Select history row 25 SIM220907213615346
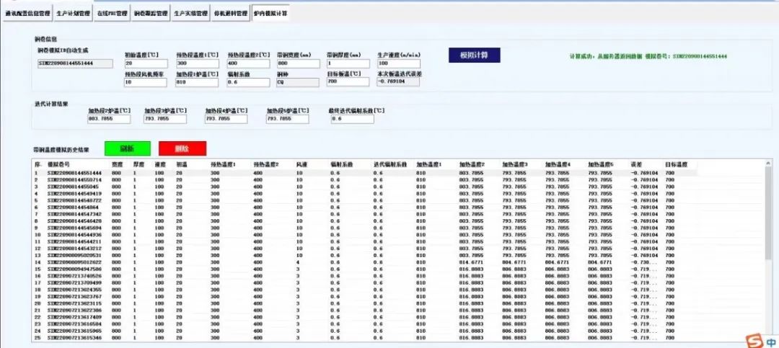779x348 pixels. point(365,338)
